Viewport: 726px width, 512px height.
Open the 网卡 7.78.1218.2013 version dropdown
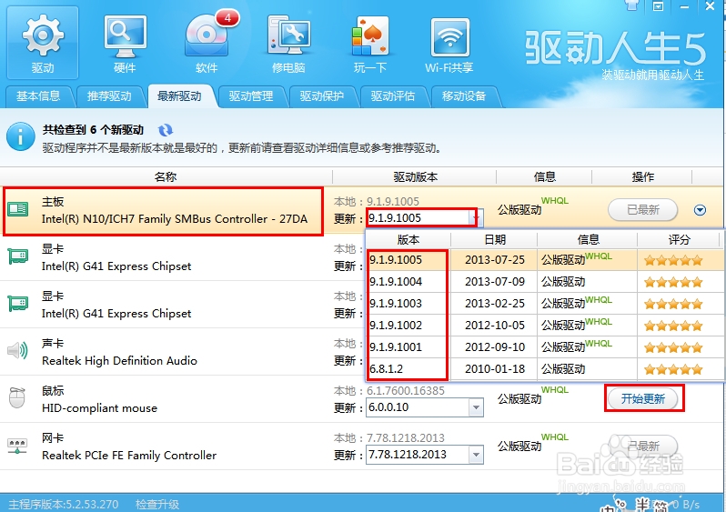pyautogui.click(x=476, y=455)
